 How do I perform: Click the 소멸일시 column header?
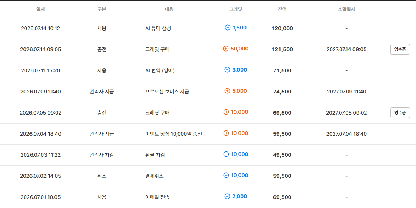346,9
